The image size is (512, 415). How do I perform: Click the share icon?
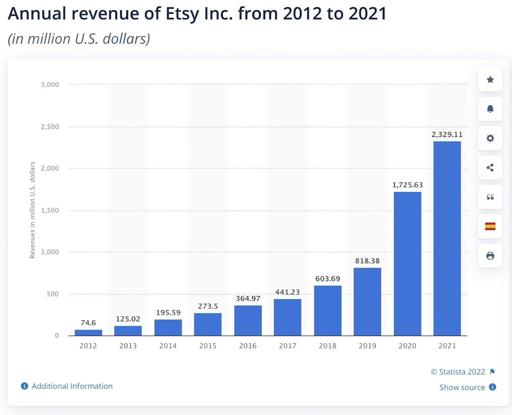click(490, 168)
